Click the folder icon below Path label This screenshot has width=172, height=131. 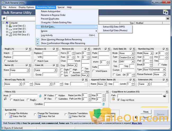click(x=113, y=99)
